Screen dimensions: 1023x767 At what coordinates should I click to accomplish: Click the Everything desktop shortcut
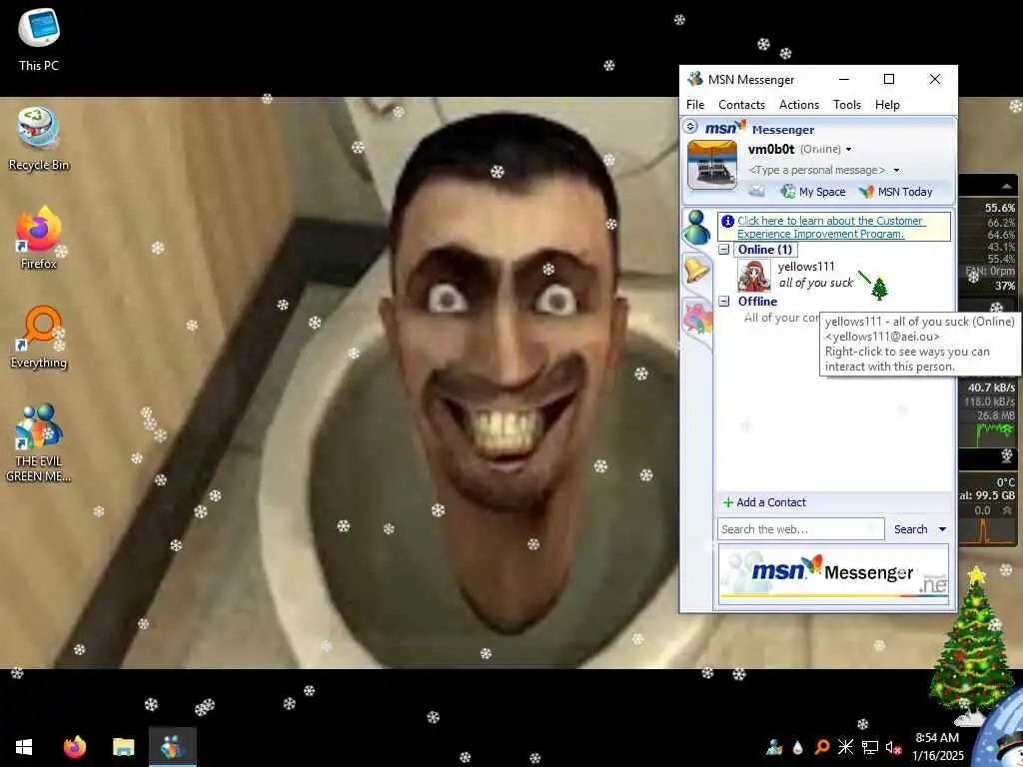tap(39, 338)
